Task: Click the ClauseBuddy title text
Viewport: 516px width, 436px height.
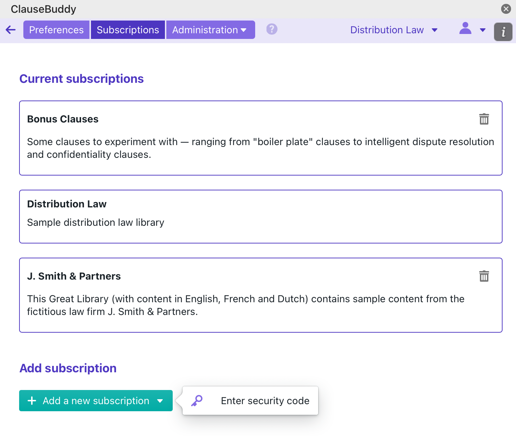Action: click(44, 9)
